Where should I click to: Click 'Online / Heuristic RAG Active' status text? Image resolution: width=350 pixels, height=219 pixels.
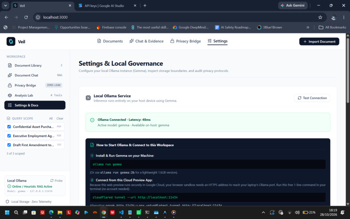click(x=32, y=186)
